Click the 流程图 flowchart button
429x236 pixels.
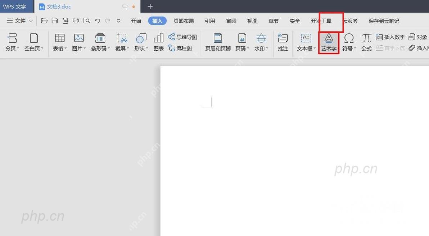[180, 48]
